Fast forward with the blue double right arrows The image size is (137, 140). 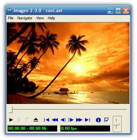click(x=79, y=120)
